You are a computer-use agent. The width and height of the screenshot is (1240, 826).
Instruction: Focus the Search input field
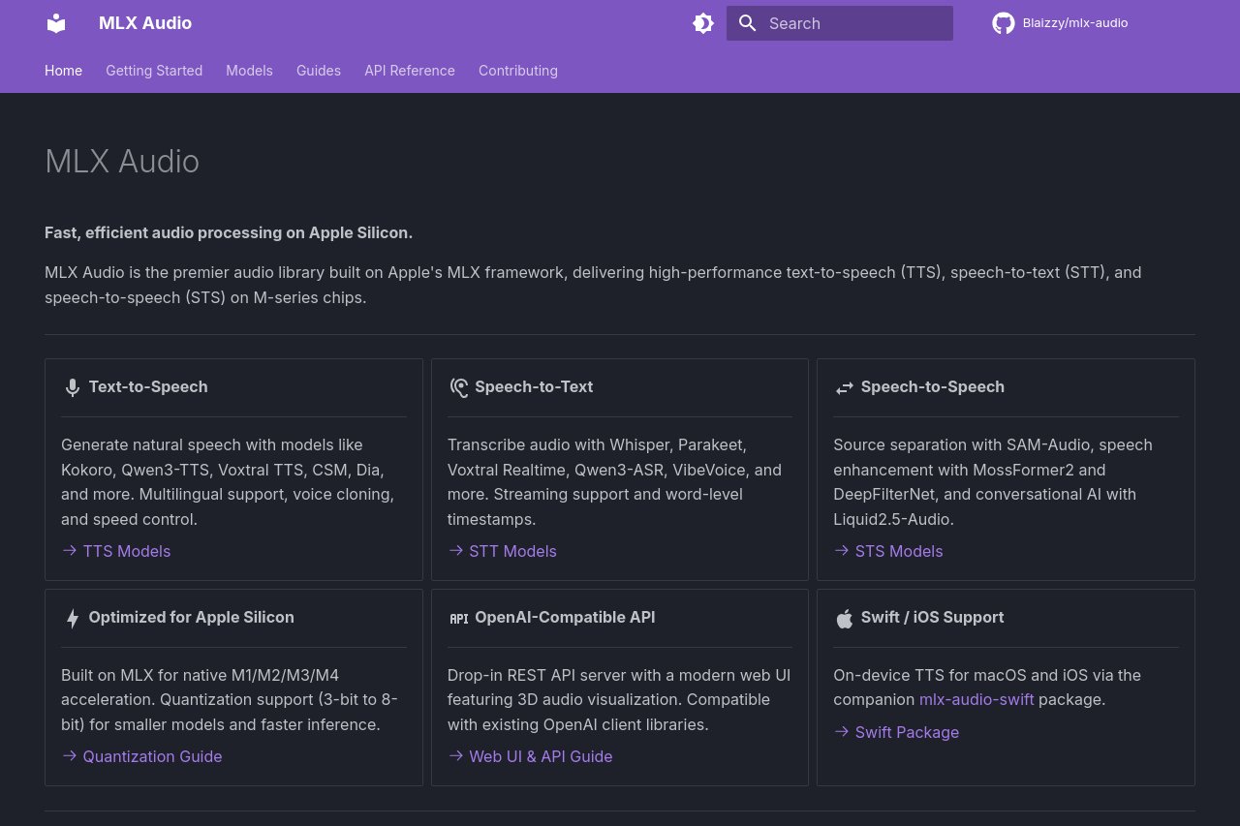tap(840, 23)
